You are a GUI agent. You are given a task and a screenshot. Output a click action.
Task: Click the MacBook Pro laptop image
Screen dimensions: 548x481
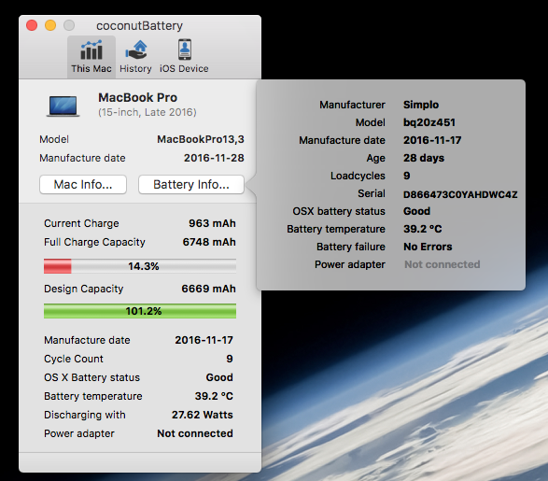[63, 106]
